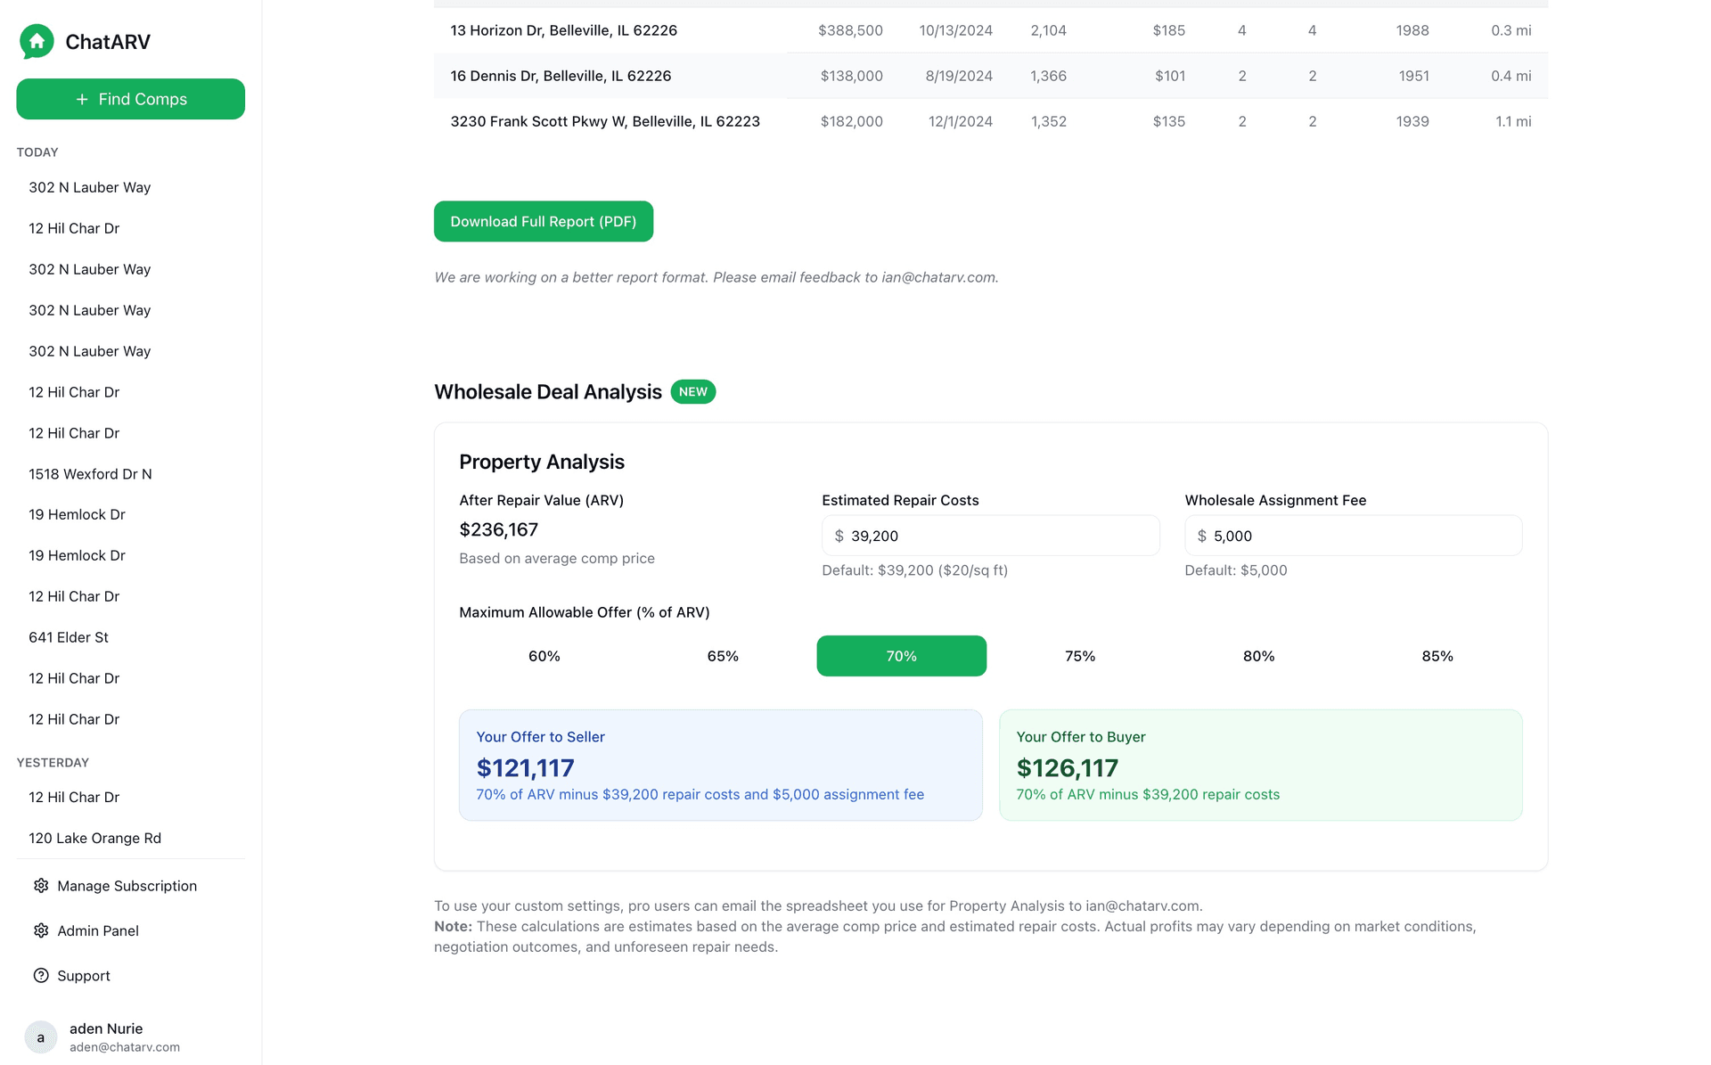
Task: Select the 85% maximum allowable offer
Action: [1437, 656]
